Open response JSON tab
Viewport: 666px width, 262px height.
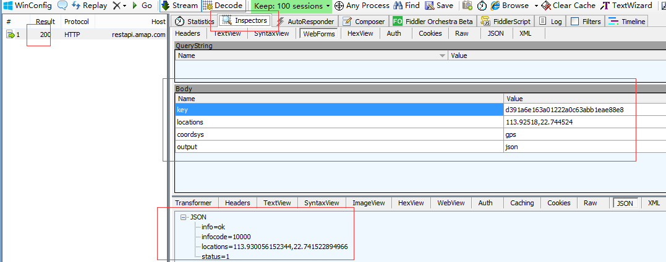(x=625, y=203)
